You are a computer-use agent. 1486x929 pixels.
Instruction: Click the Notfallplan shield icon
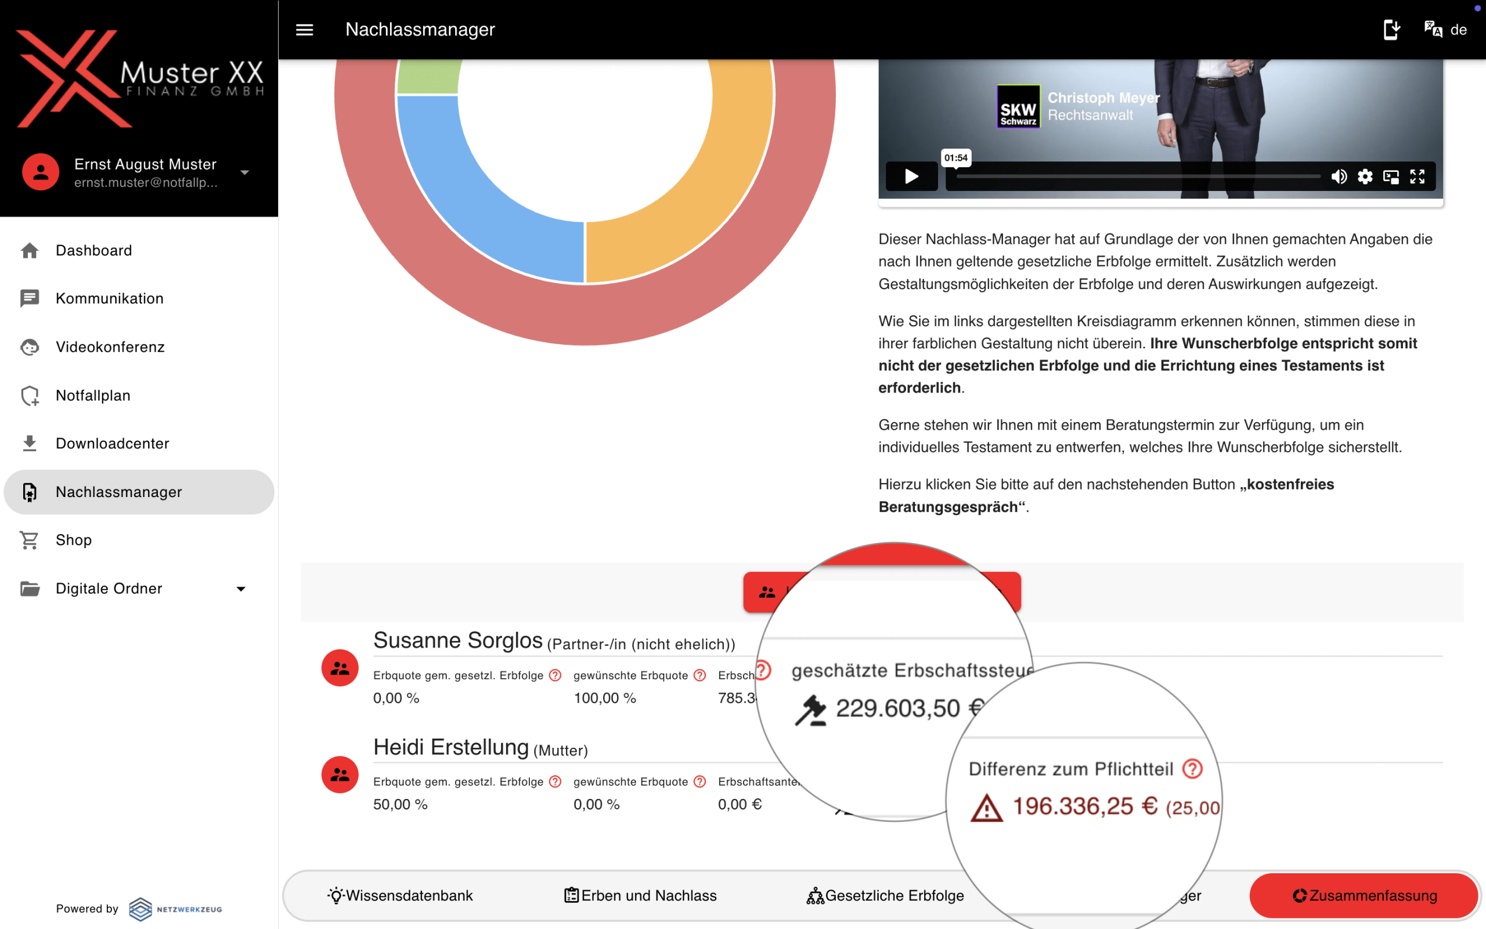[x=30, y=395]
